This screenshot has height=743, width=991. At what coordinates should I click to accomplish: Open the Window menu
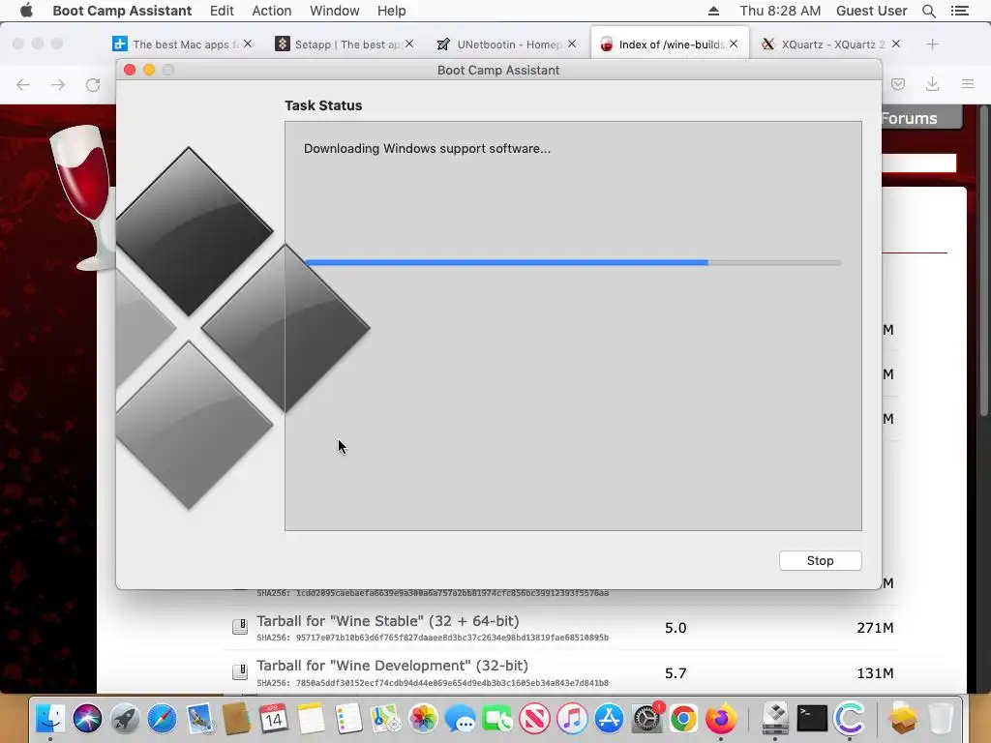pyautogui.click(x=334, y=11)
